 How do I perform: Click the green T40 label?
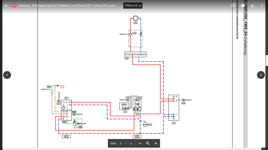coord(49,87)
